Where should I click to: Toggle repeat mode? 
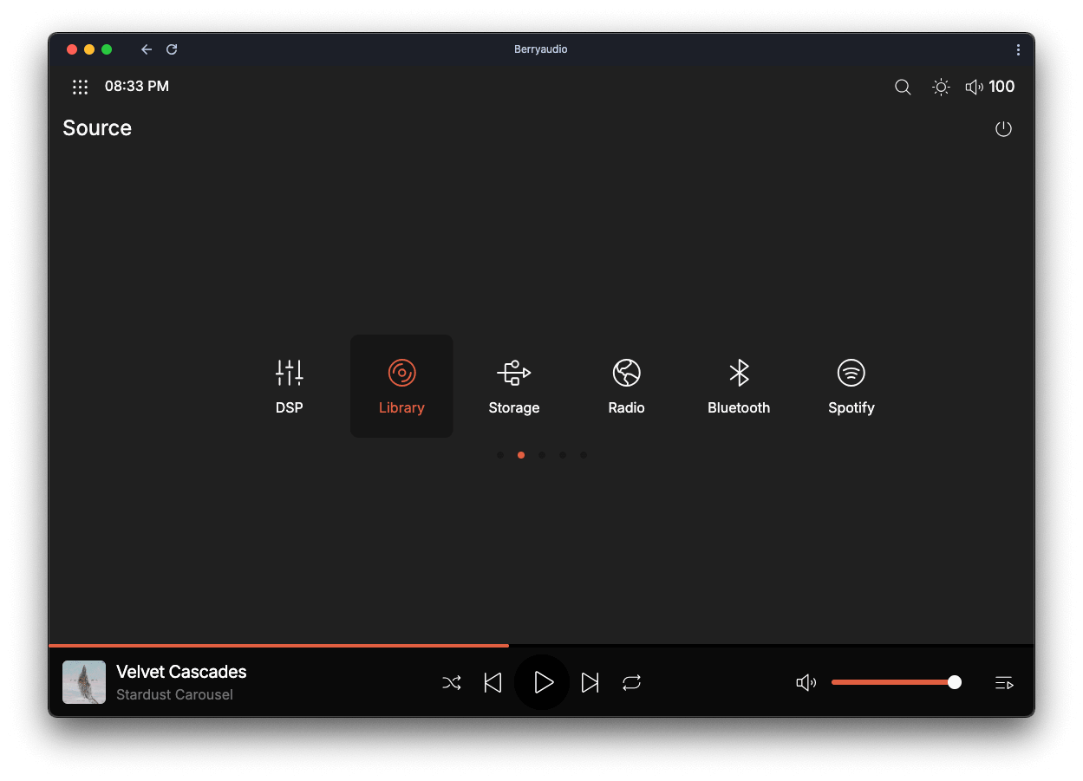tap(631, 683)
